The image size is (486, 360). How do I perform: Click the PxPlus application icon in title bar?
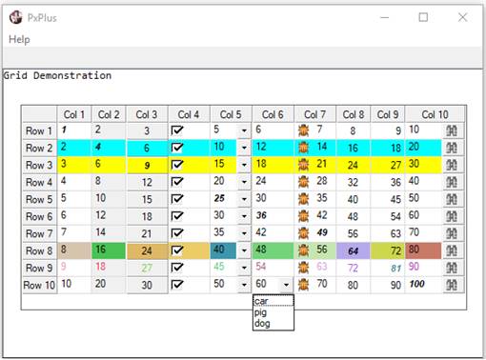(x=16, y=17)
